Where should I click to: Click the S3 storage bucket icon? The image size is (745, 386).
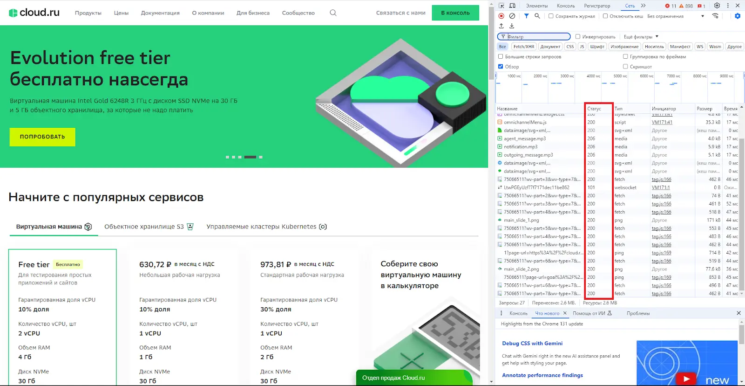pos(190,227)
